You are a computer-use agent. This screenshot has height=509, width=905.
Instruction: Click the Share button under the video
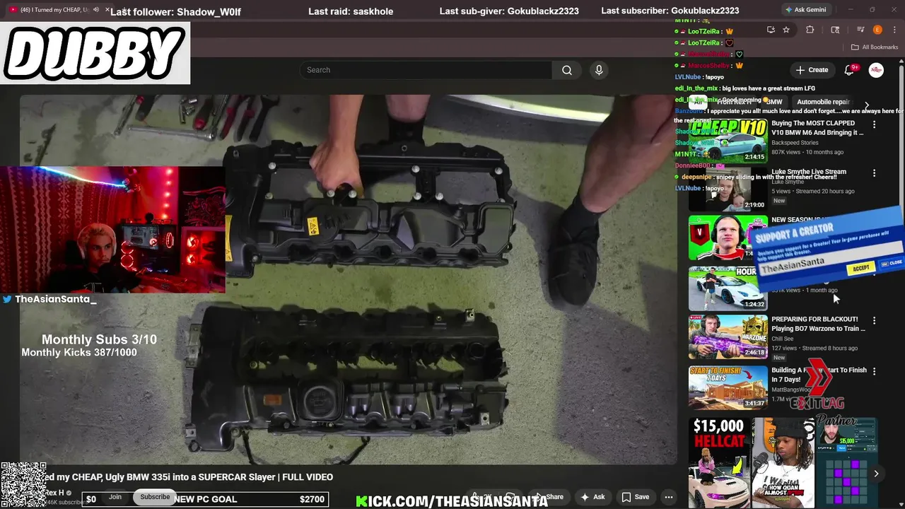pos(550,497)
